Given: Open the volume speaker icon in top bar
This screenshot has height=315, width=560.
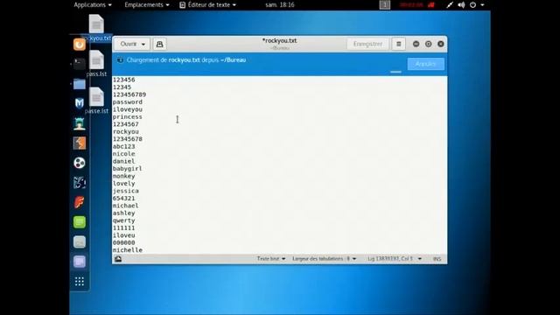Looking at the screenshot, I should (461, 5).
